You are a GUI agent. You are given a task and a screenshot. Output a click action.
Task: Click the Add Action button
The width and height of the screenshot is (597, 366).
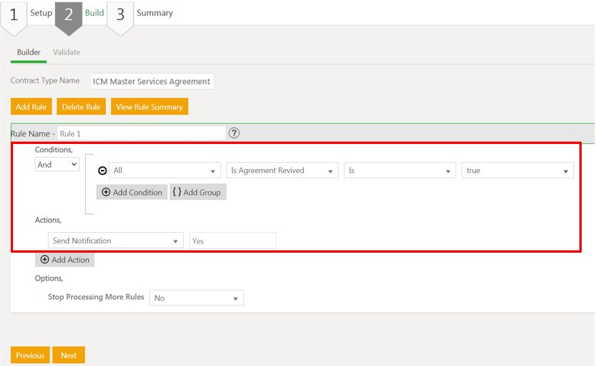[65, 260]
